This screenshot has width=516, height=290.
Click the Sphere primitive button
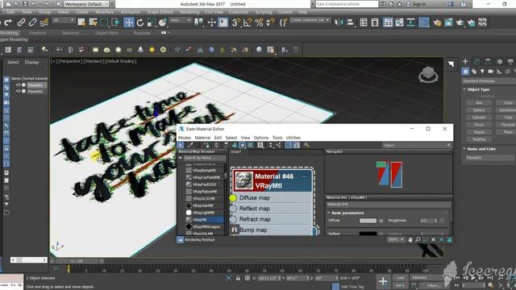[479, 110]
